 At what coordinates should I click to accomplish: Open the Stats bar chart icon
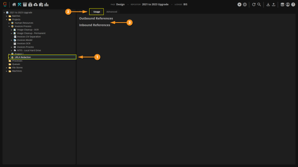click(46, 4)
